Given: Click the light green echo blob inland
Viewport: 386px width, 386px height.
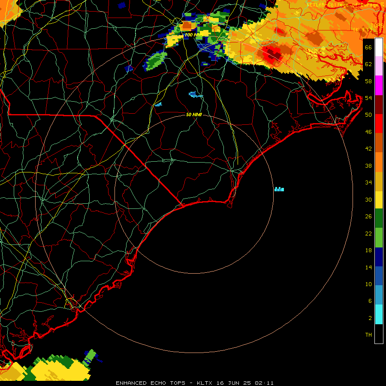Looking at the screenshot, I should pyautogui.click(x=155, y=61).
